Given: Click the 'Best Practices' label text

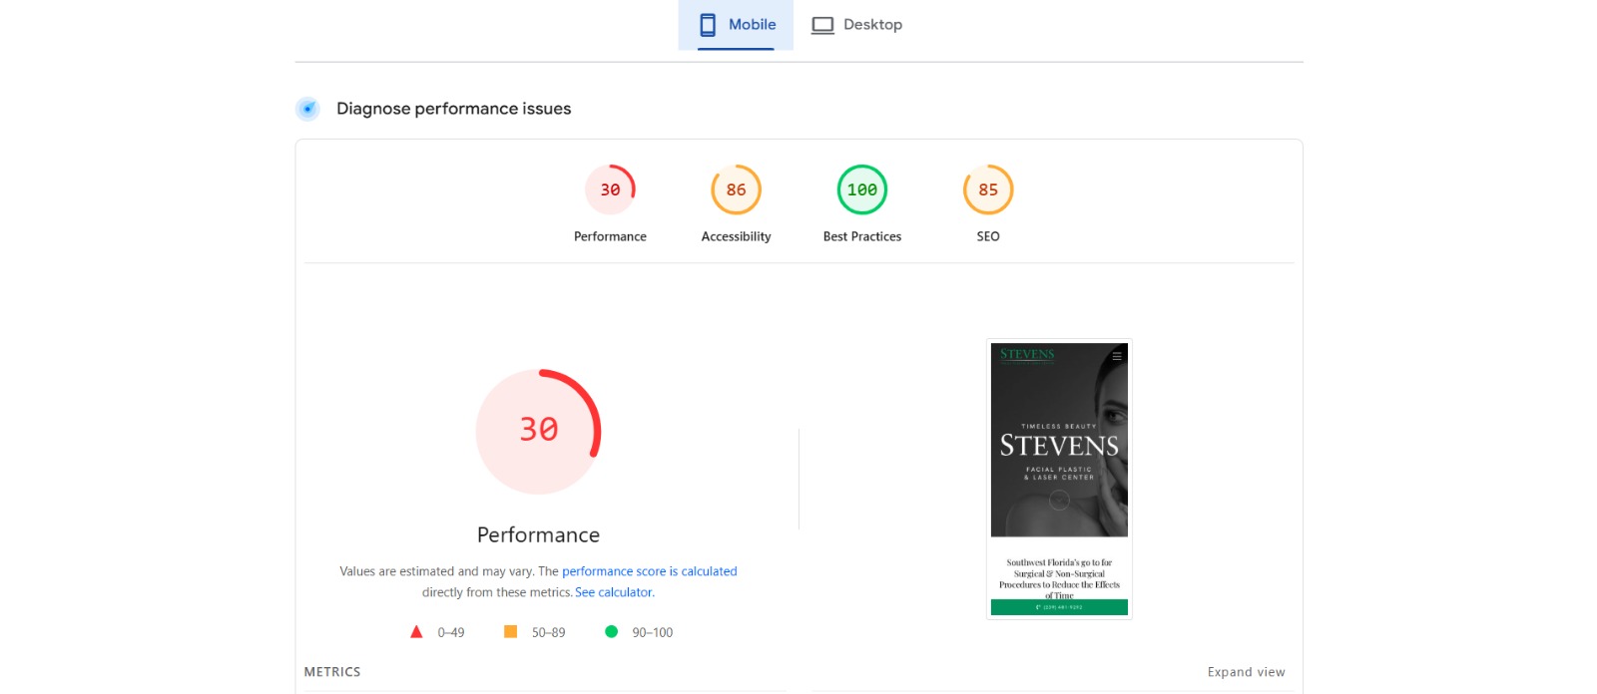Looking at the screenshot, I should click(861, 236).
